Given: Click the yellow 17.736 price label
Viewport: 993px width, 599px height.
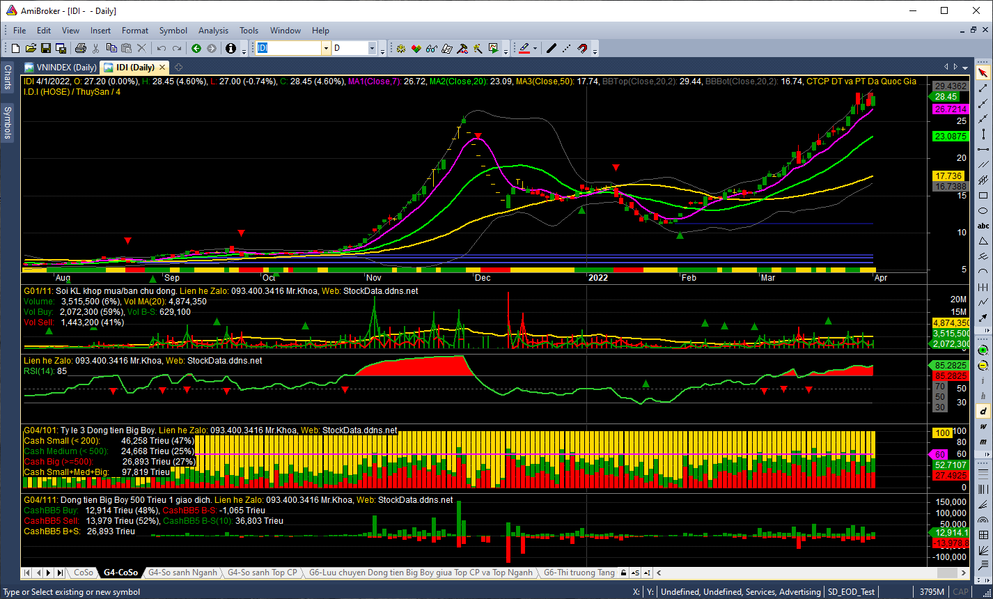Looking at the screenshot, I should click(x=948, y=176).
